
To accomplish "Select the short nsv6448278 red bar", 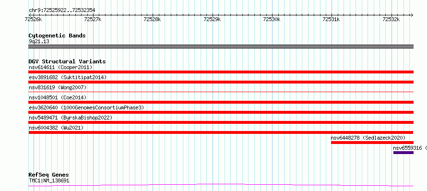I will coord(372,143).
